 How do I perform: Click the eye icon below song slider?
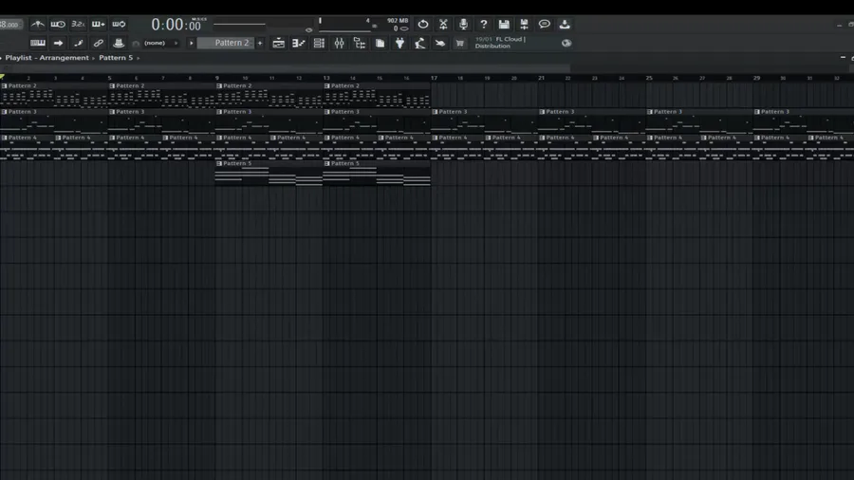[308, 30]
